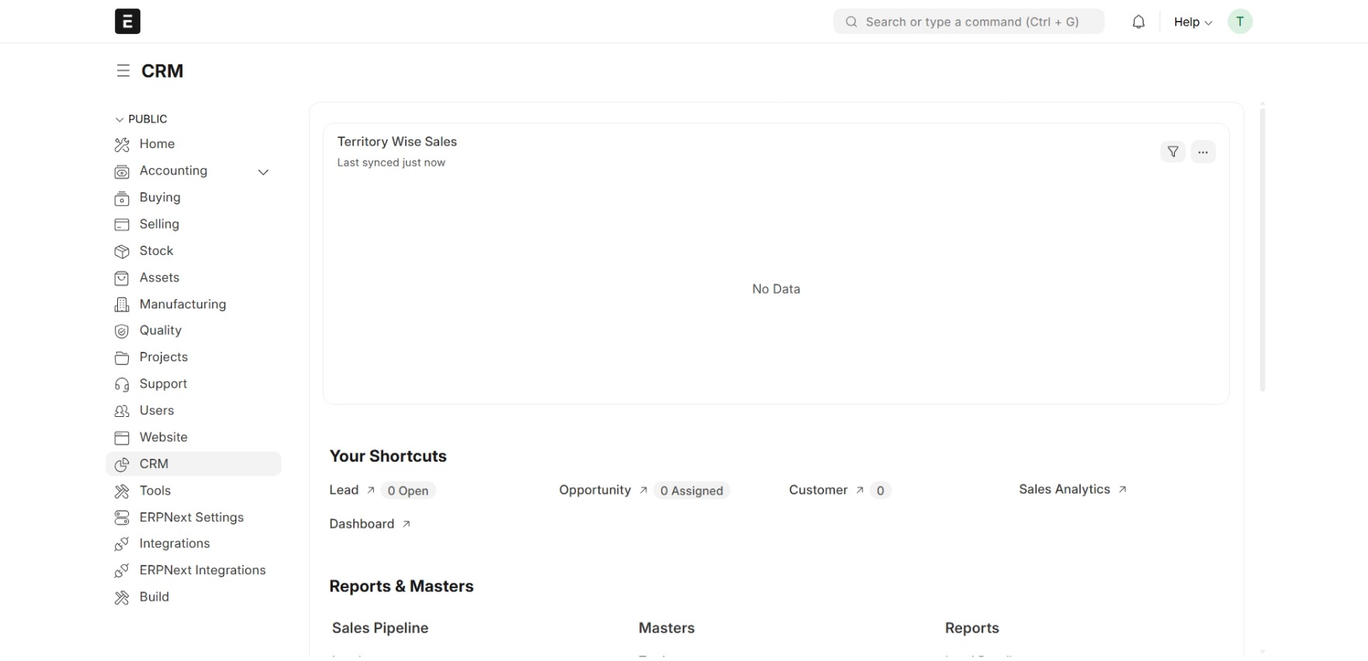Click the 0 Open lead badge
1368x661 pixels.
[x=408, y=491]
